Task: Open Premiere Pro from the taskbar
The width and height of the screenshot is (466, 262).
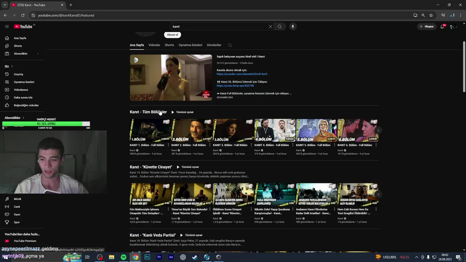Action: coord(159,257)
